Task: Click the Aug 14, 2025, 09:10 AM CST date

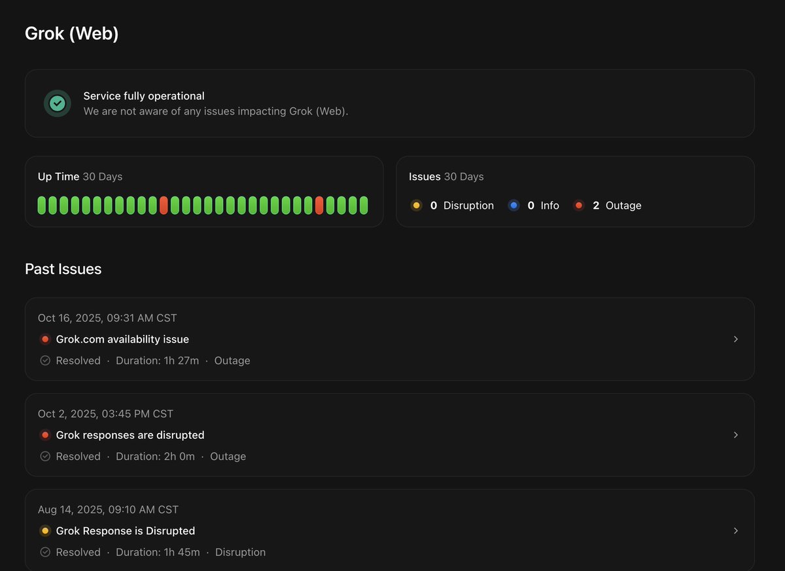Action: (108, 510)
